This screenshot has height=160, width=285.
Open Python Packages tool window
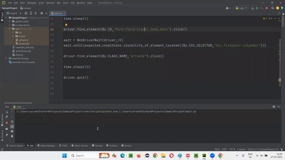point(46,146)
